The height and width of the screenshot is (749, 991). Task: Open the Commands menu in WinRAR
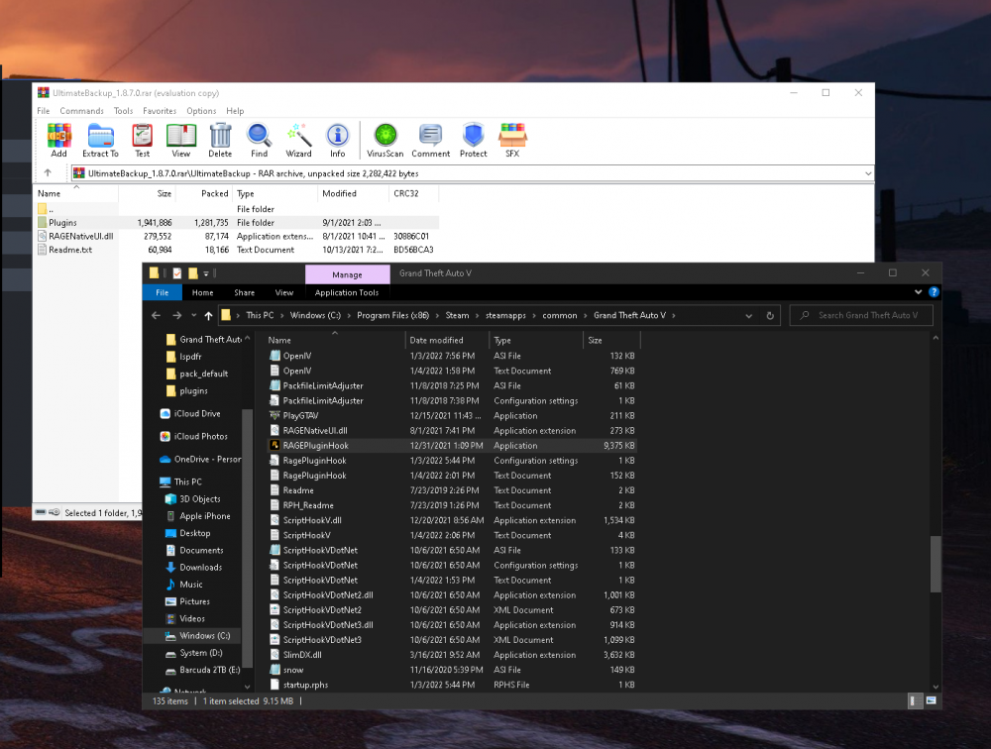click(81, 110)
